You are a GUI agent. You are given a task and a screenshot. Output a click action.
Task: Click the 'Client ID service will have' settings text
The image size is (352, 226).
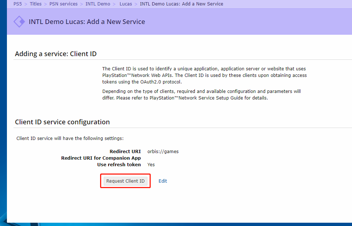point(70,139)
